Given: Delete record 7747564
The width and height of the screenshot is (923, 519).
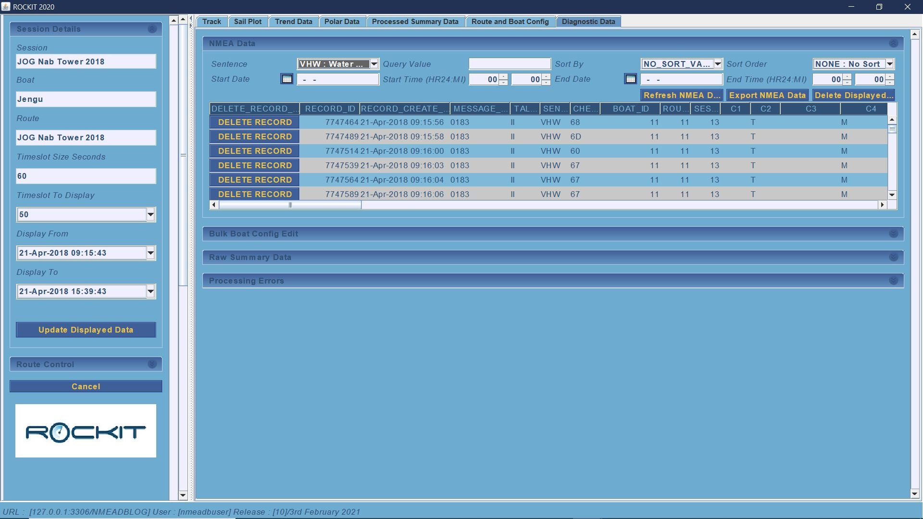Looking at the screenshot, I should pos(254,180).
